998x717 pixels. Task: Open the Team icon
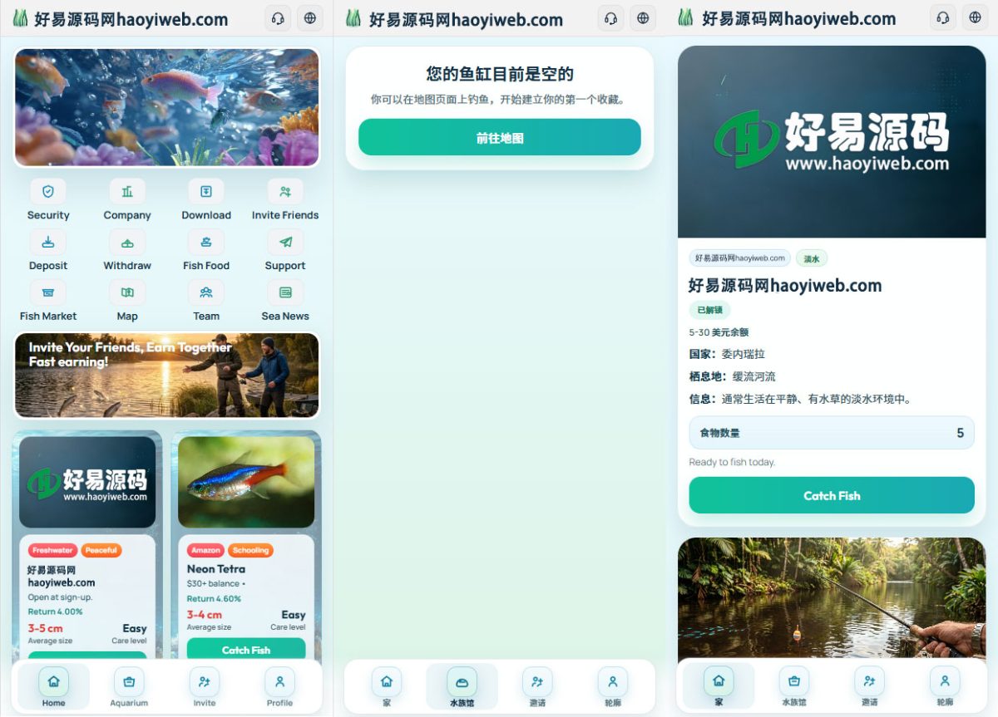pos(206,293)
